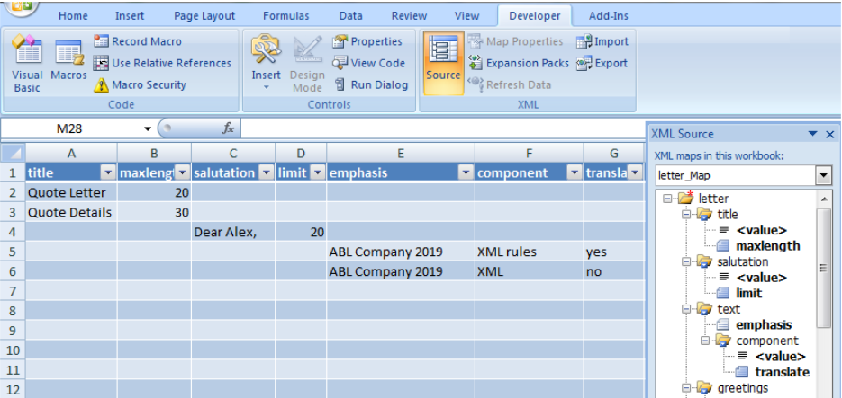Screen dimensions: 842x398
Task: Click Map Properties
Action: pyautogui.click(x=515, y=41)
